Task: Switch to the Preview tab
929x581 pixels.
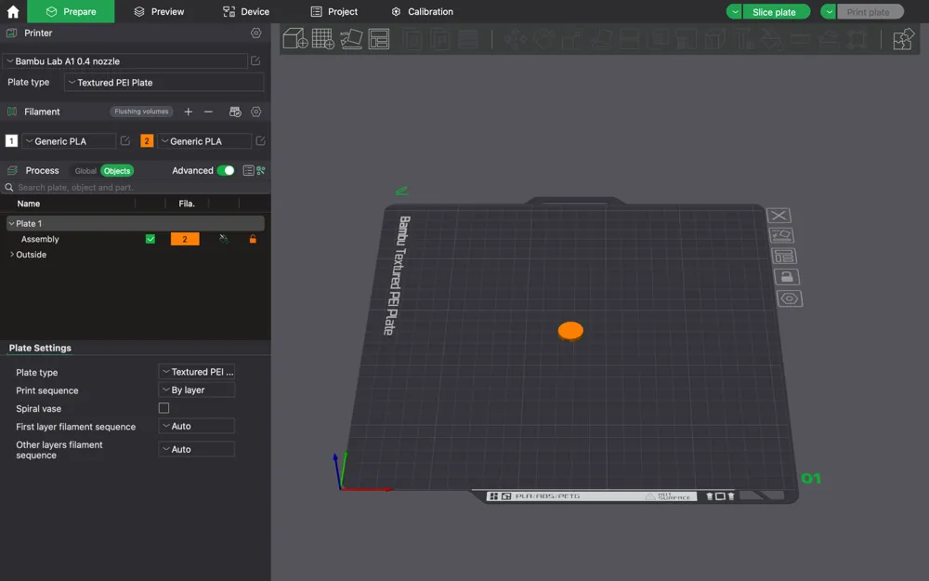Action: (159, 11)
